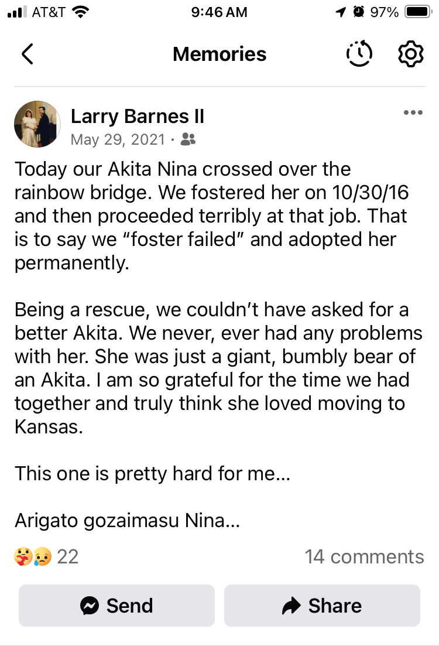Image resolution: width=439 pixels, height=646 pixels.
Task: Tap the share arrow icon
Action: (x=291, y=606)
